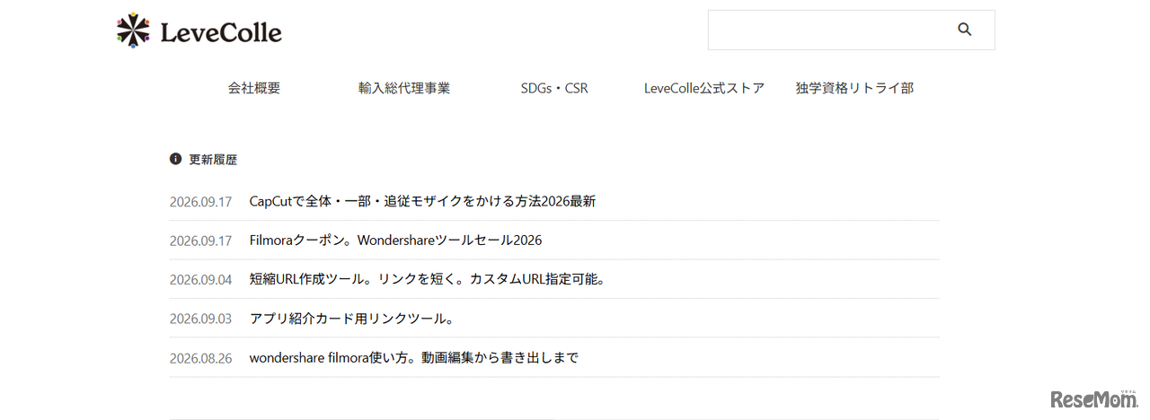
Task: Click the 2026.09.17 date on the CapCut row
Action: point(200,202)
